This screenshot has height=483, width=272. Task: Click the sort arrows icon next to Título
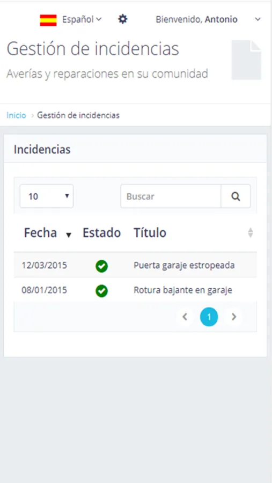click(251, 233)
